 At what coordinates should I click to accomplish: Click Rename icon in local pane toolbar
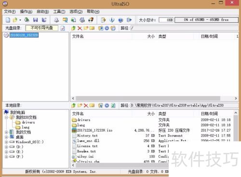tap(92, 106)
